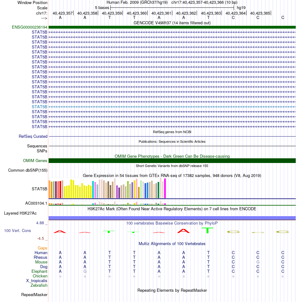Select the Sequences SNPs track label
Image resolution: width=296 pixels, height=302 pixels.
point(37,148)
